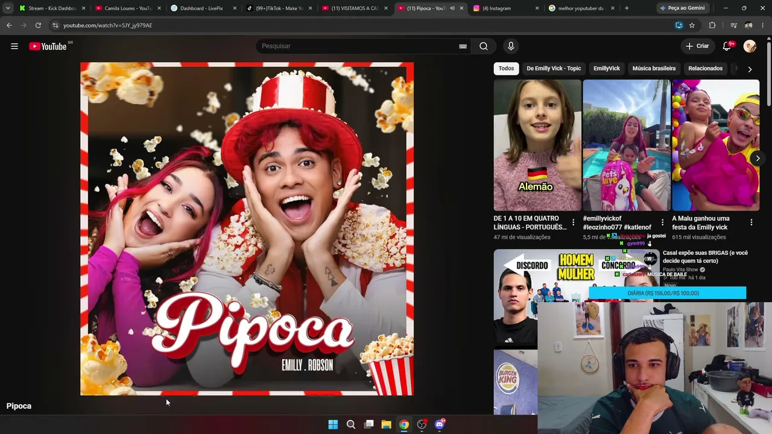Open the on-screen keyboard in the search box

(x=463, y=46)
